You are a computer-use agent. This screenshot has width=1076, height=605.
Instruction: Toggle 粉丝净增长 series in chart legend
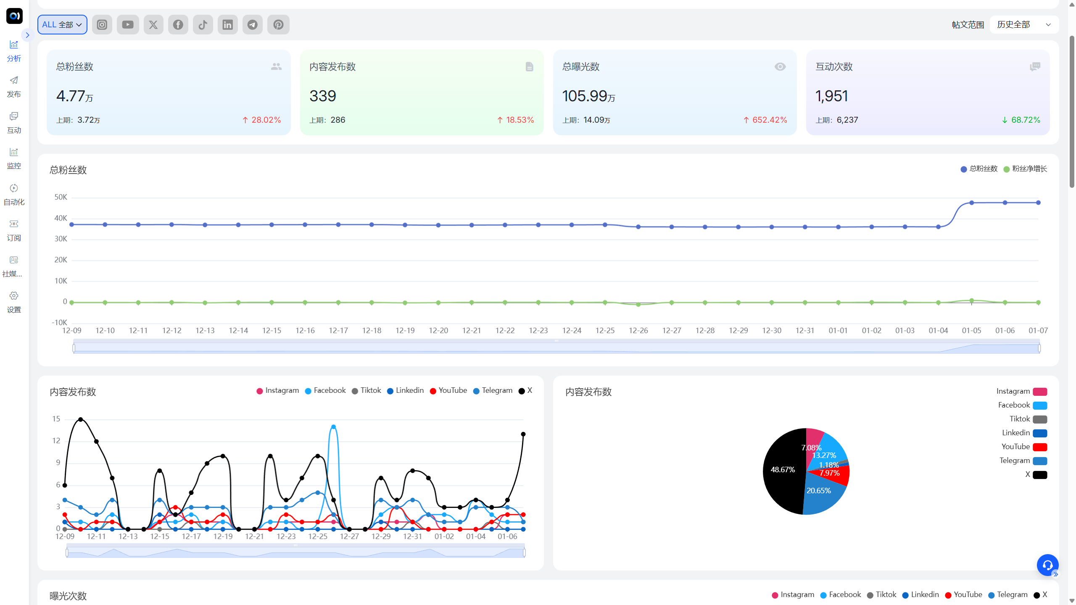tap(1025, 169)
